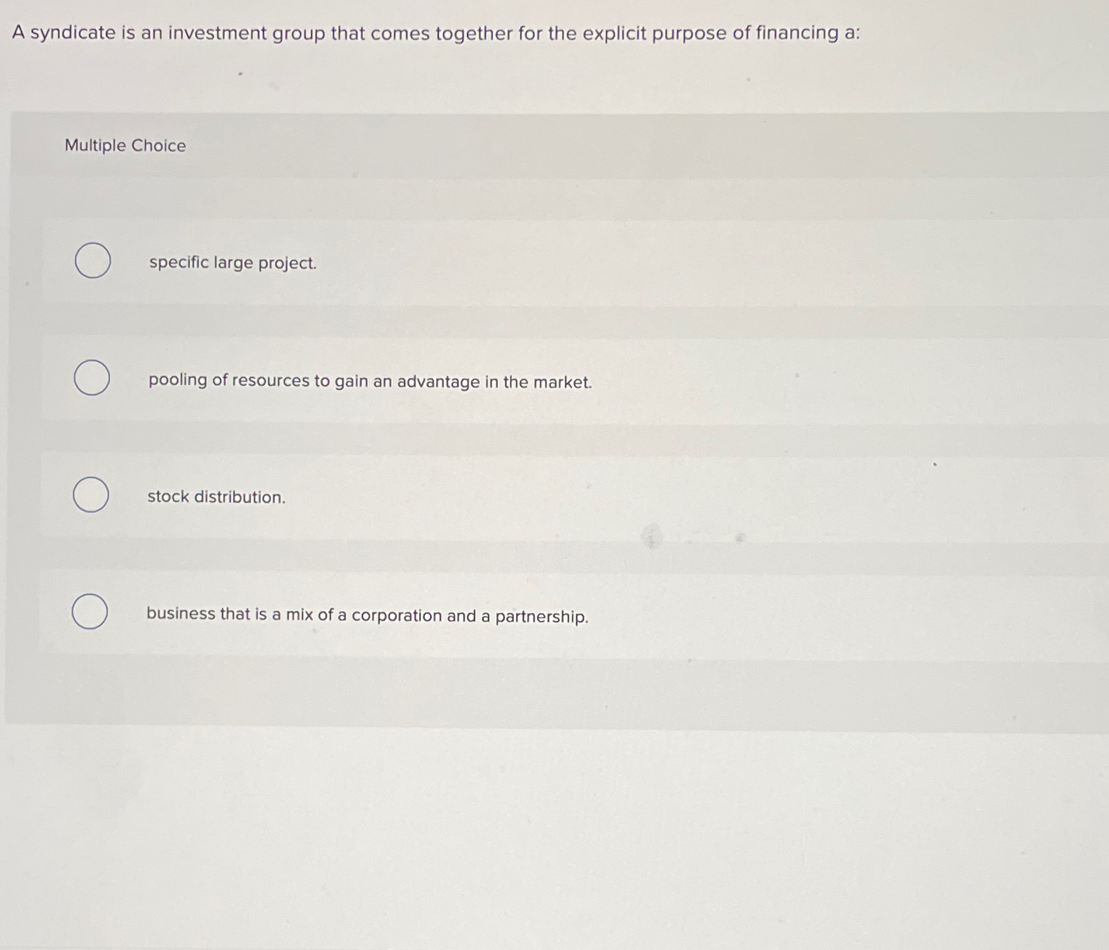Select the "specific large project" radio button
1109x950 pixels.
tap(92, 260)
